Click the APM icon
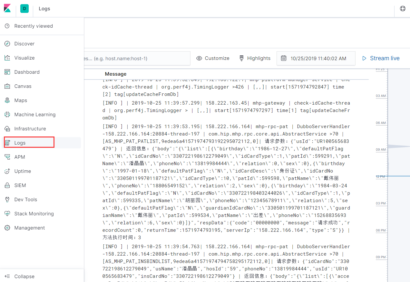The height and width of the screenshot is (282, 410). tap(7, 157)
